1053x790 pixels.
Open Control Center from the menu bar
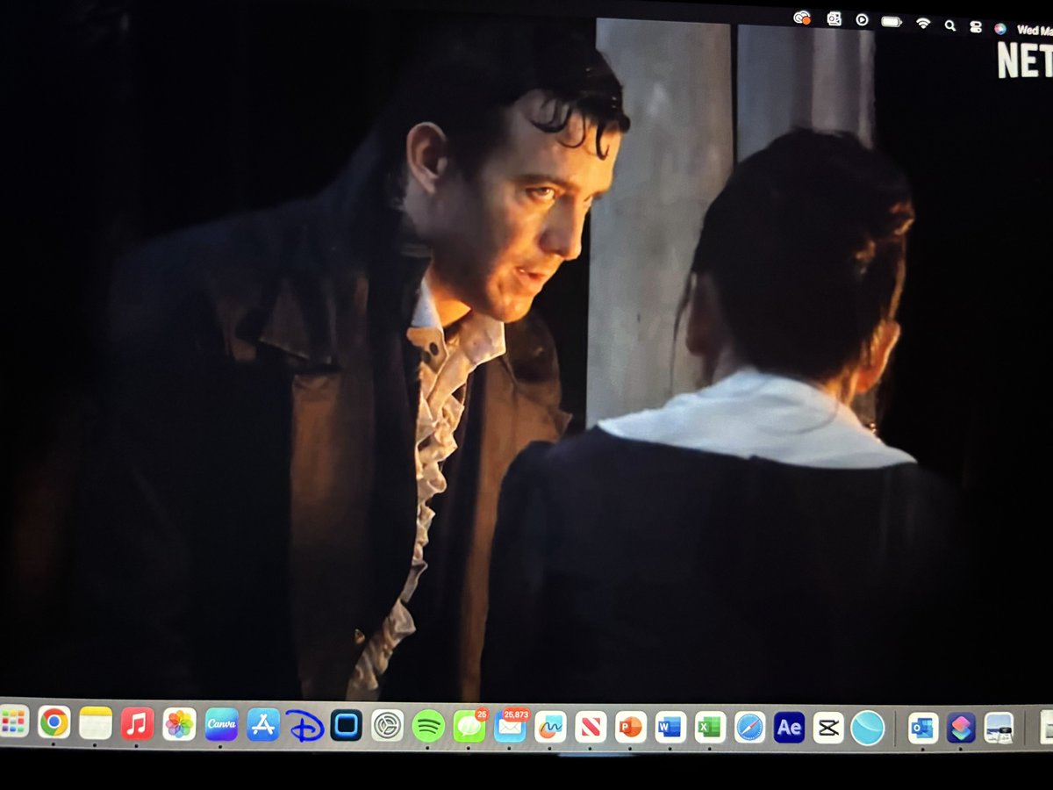click(x=976, y=26)
